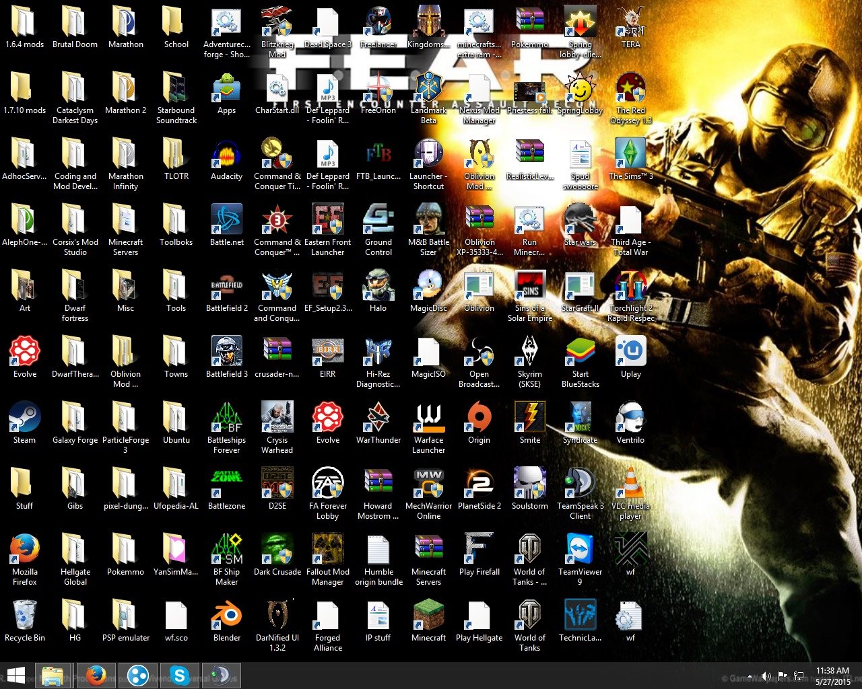Start BlueStacks

(580, 351)
